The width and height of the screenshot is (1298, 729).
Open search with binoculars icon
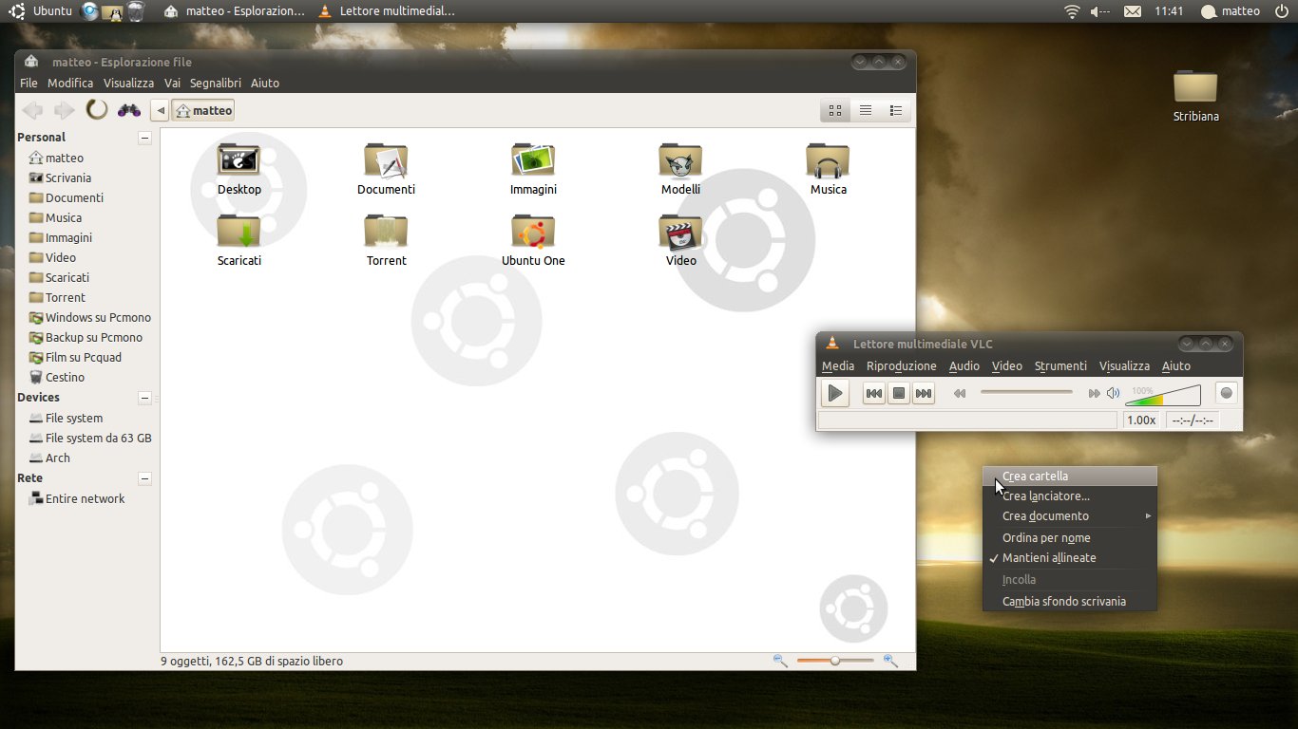[x=129, y=110]
